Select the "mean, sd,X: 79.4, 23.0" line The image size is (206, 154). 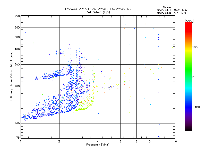pos(171,13)
